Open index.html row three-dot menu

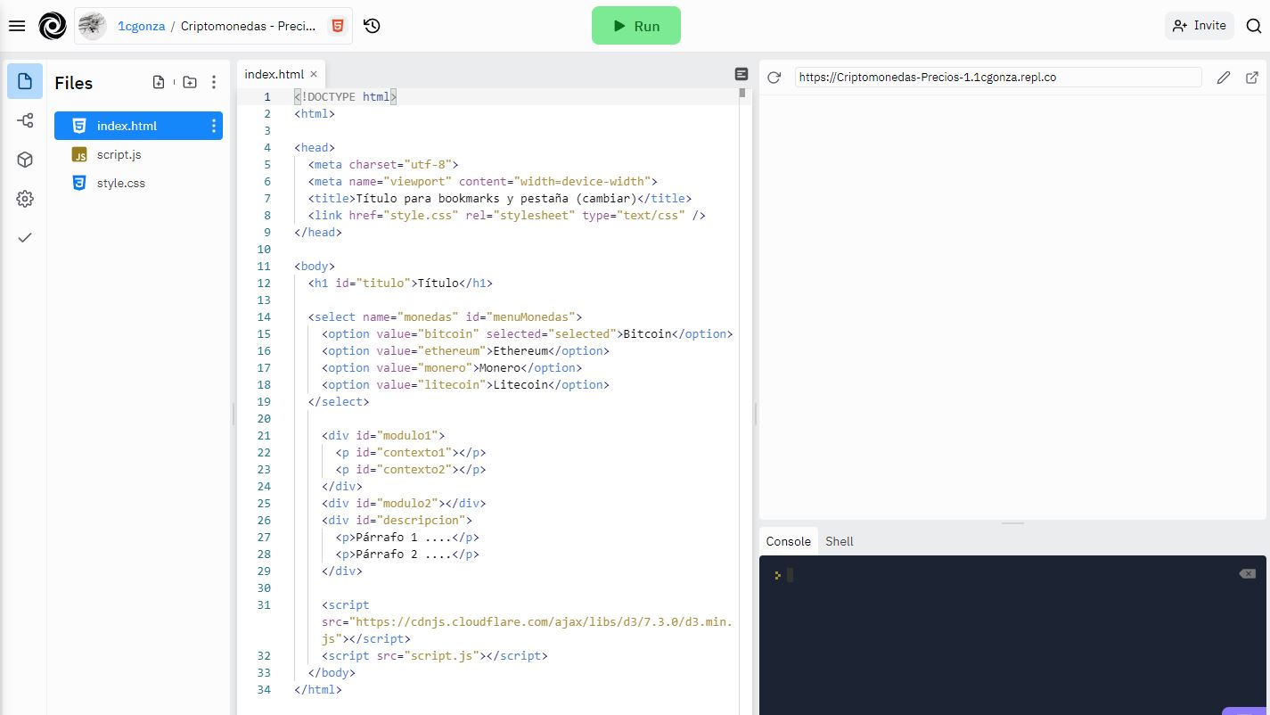click(x=214, y=126)
